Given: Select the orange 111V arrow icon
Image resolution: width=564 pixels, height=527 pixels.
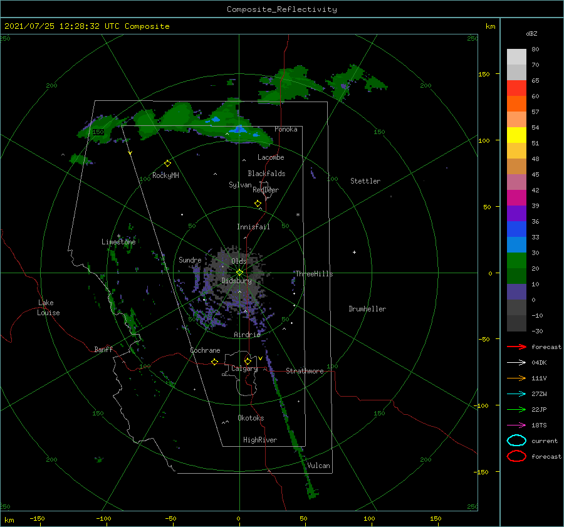Looking at the screenshot, I should pos(516,378).
